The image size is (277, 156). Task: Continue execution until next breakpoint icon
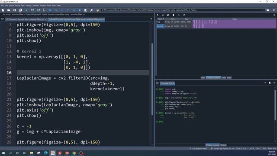(x=74, y=10)
